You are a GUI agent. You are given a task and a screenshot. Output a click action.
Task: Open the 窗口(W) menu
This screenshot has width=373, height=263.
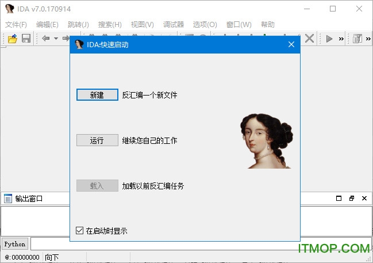[x=239, y=25]
